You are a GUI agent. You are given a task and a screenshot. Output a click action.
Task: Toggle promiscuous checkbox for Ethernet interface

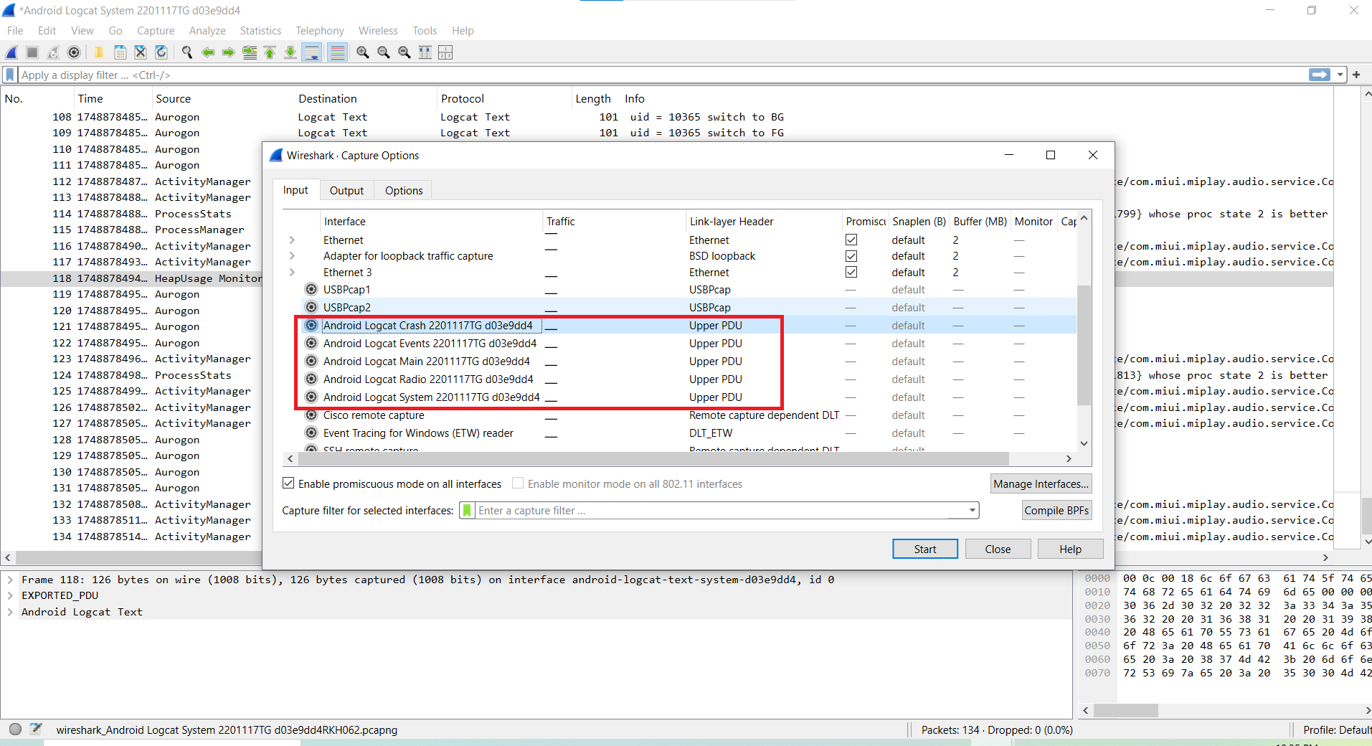click(851, 240)
